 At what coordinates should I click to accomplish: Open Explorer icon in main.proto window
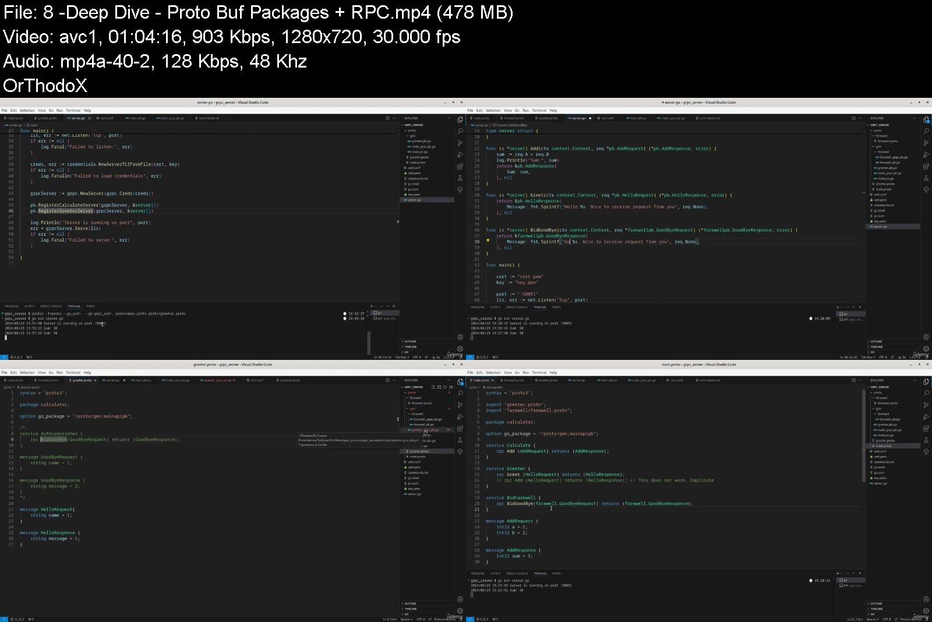pyautogui.click(x=926, y=381)
